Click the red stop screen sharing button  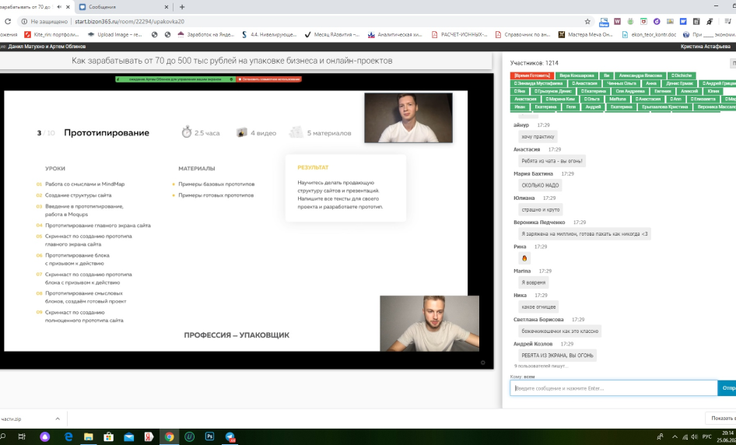click(269, 79)
